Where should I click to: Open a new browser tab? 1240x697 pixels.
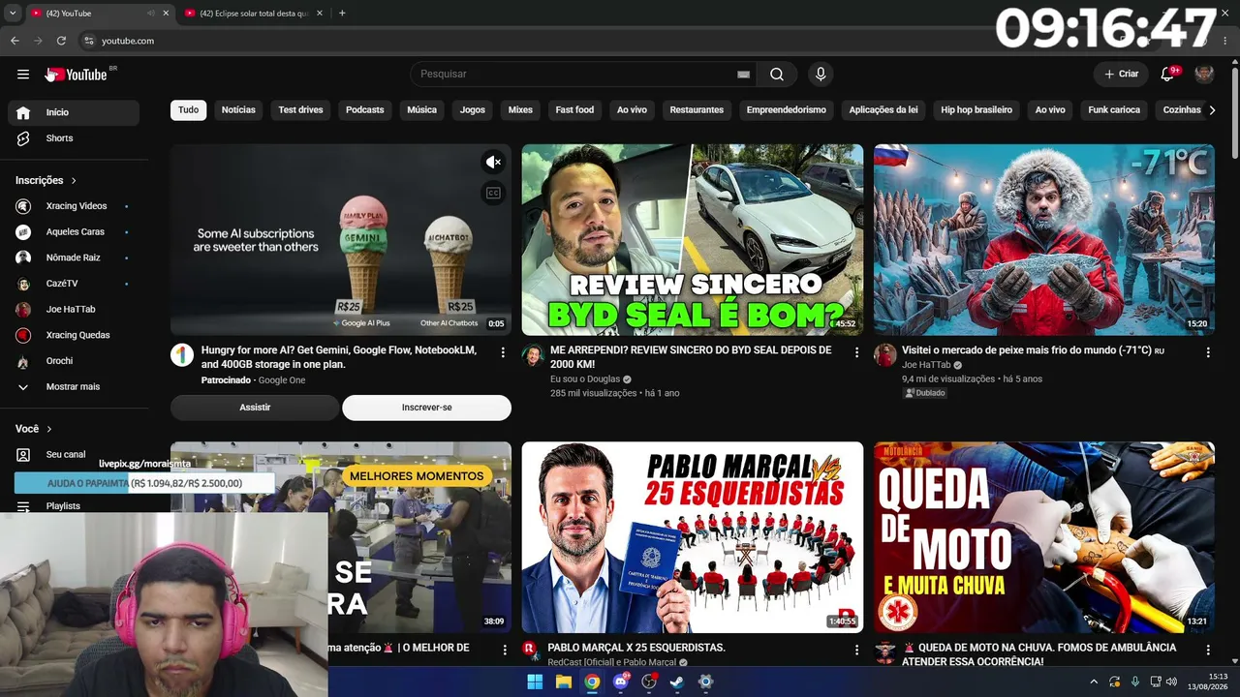click(x=342, y=14)
